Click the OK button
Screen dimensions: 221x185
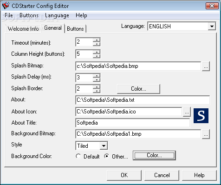pos(124,175)
